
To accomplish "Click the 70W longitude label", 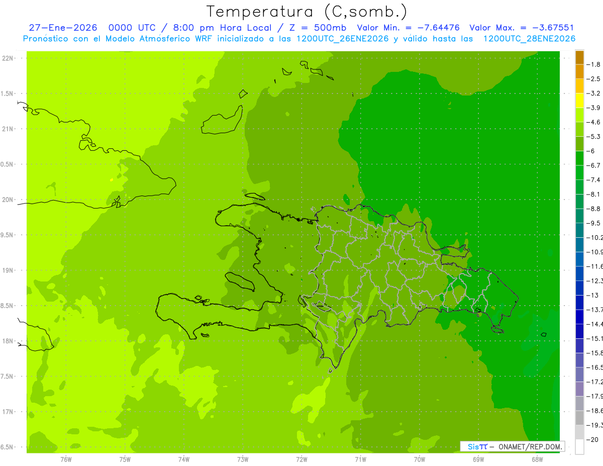I will [x=419, y=459].
